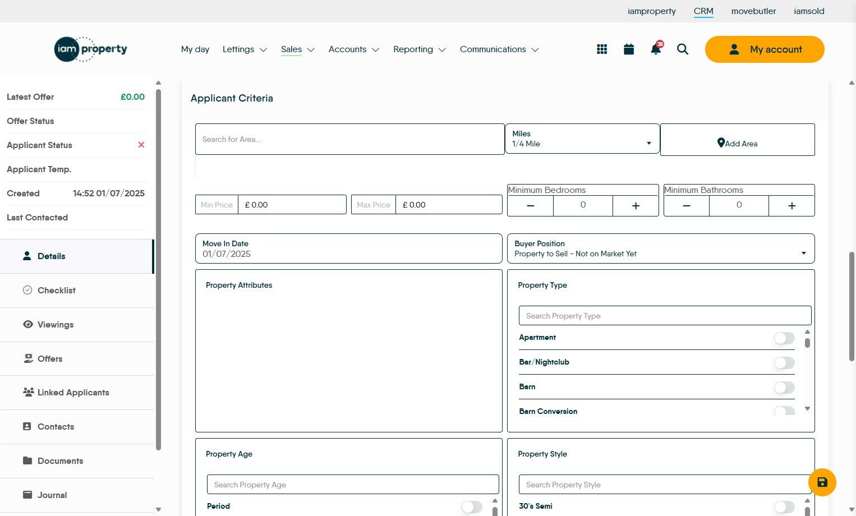Click the Add Area button

[737, 140]
